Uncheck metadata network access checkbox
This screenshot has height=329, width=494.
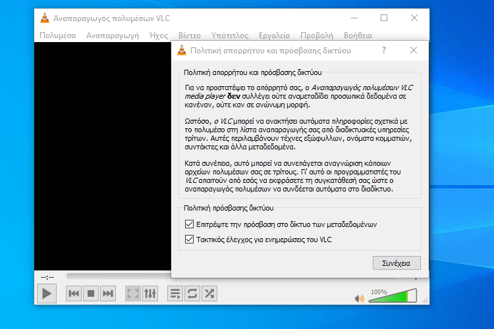tap(189, 224)
